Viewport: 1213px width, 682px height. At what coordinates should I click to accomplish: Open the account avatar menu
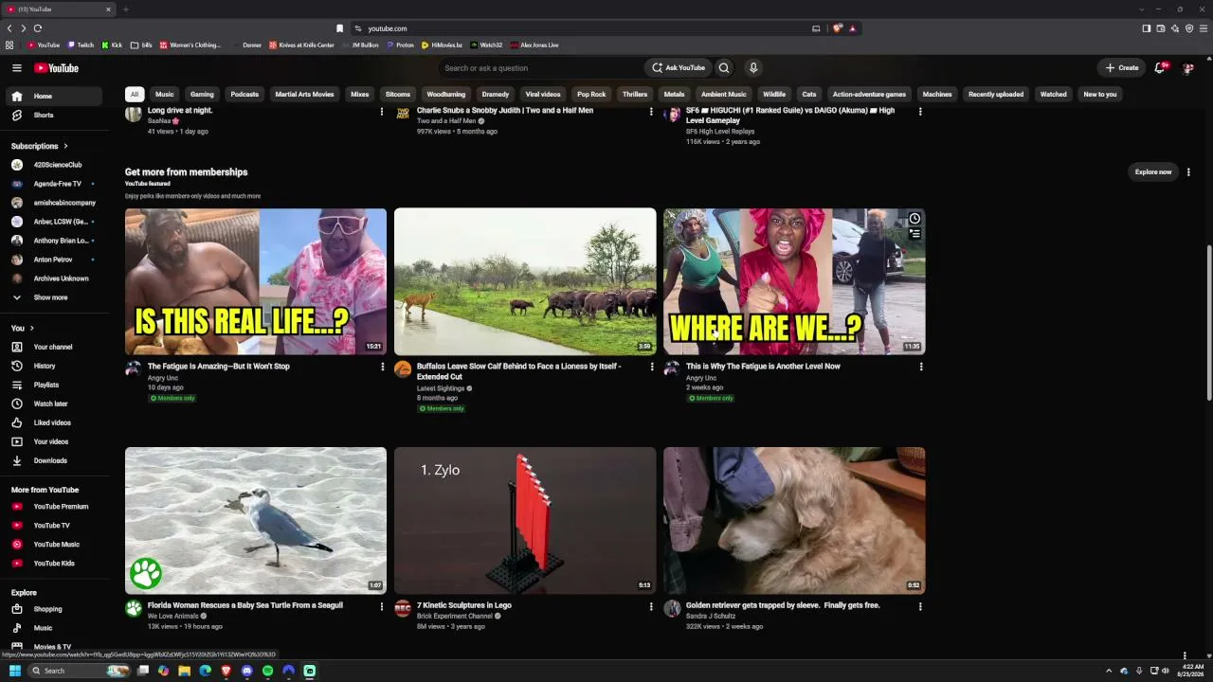coord(1188,68)
